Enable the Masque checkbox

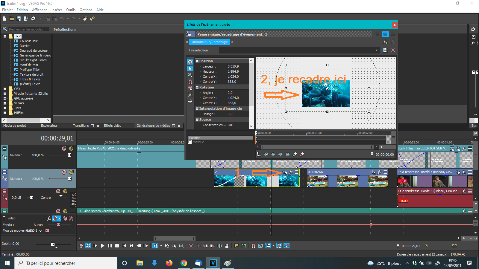pos(190,142)
